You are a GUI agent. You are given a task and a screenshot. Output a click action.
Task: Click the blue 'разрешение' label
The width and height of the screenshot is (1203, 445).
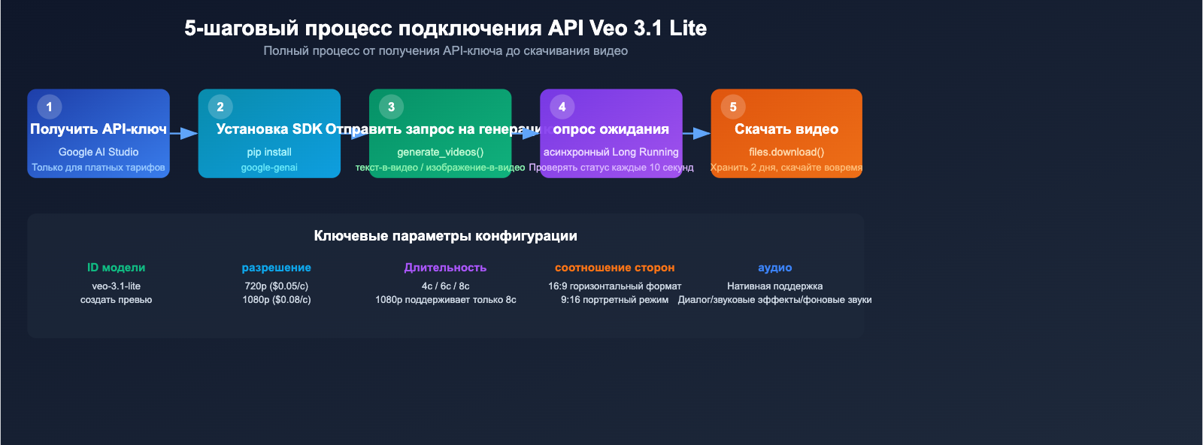(x=277, y=268)
